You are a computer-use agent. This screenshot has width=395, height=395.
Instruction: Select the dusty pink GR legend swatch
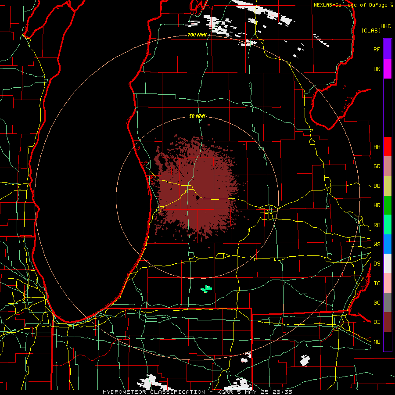[x=388, y=166]
